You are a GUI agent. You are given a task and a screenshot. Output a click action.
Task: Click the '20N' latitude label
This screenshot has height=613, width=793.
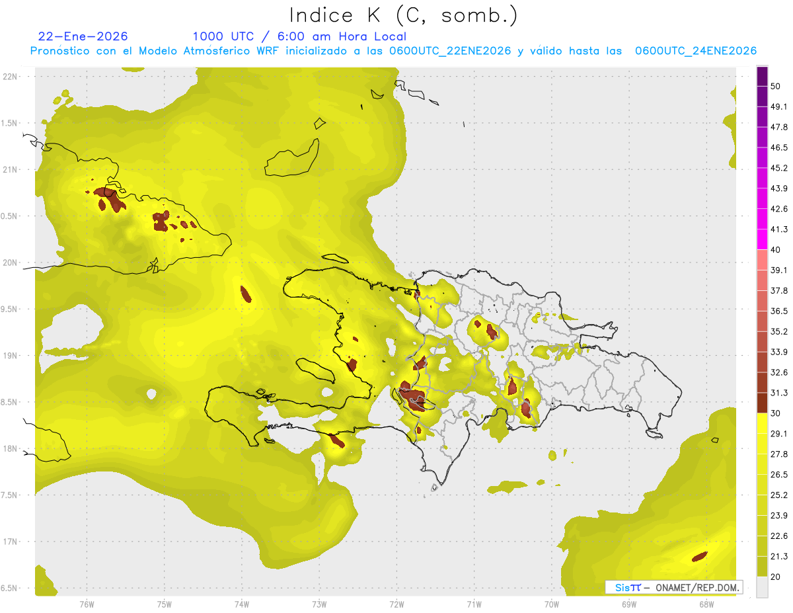(x=11, y=263)
